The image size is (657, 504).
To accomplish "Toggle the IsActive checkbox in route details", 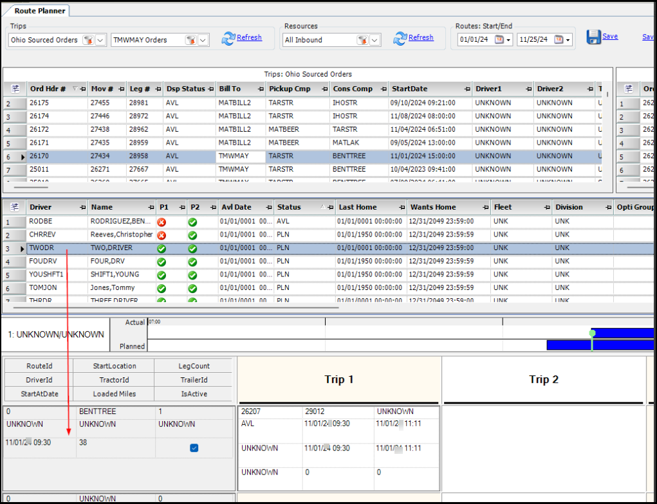I will tap(194, 448).
